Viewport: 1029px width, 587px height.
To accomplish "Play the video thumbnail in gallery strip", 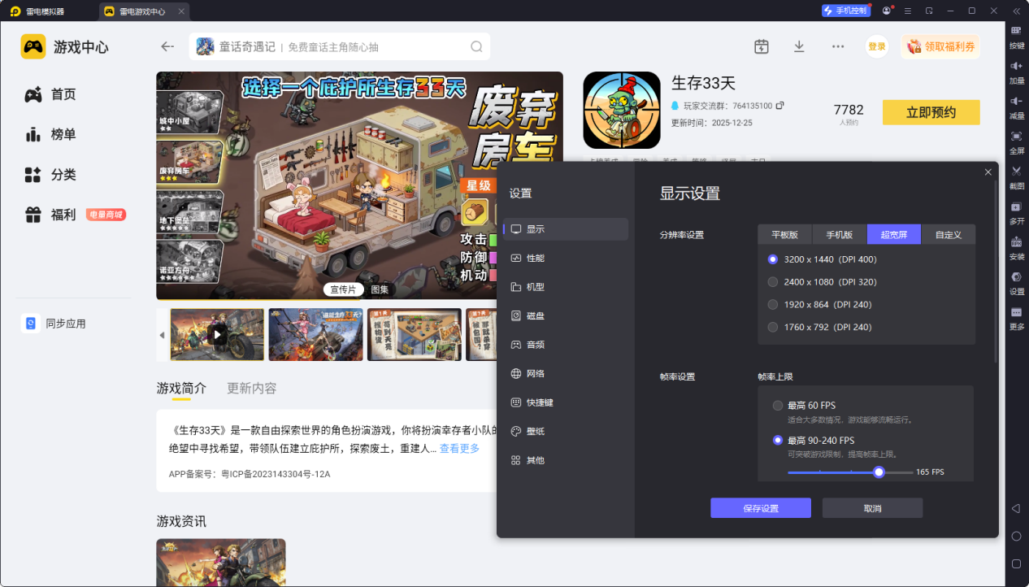I will tap(217, 334).
